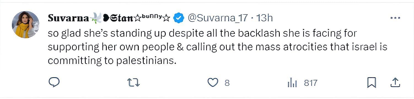Screen dimensions: 414x99
Task: Click the small 'bunny' text in the name
Action: tap(151, 17)
